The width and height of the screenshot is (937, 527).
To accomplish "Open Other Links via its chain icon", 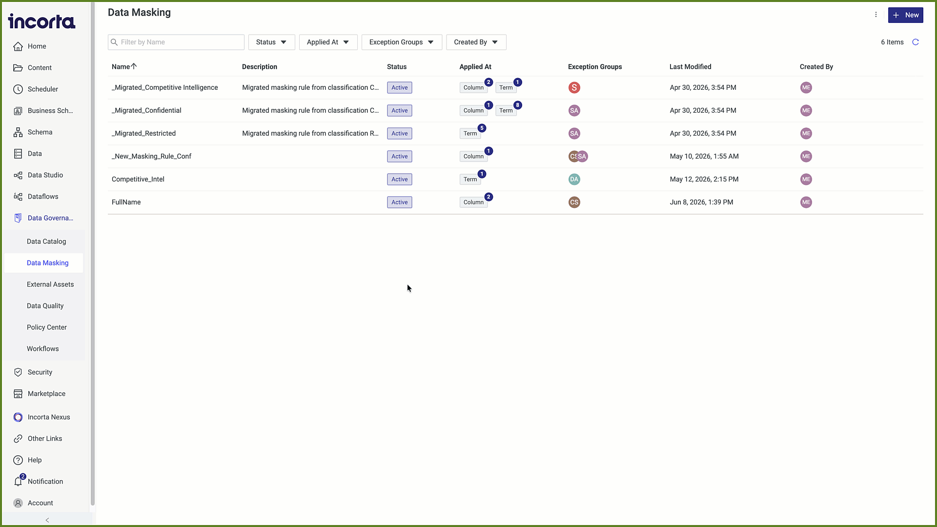I will [18, 439].
